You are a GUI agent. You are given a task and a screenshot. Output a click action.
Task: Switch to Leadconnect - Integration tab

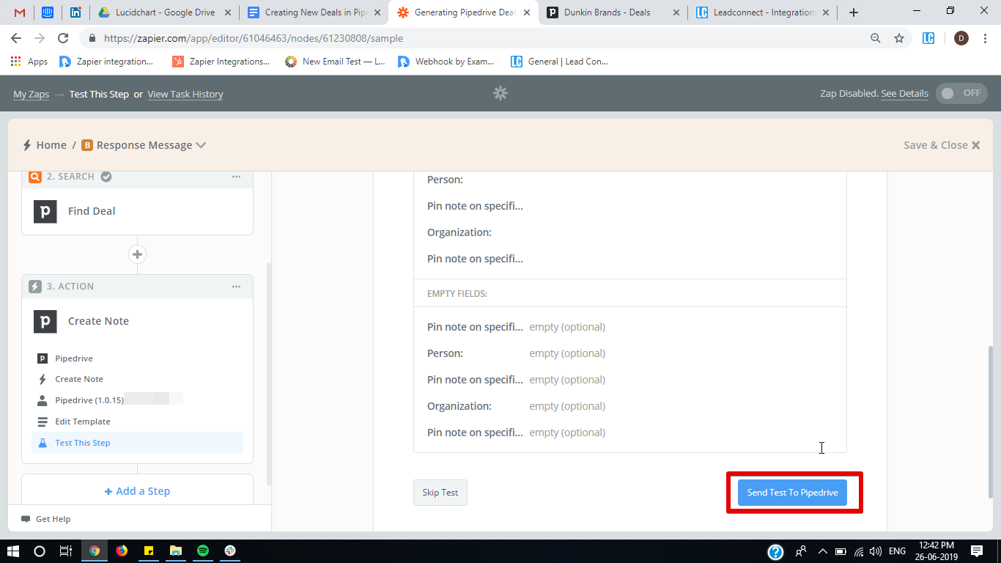point(762,12)
